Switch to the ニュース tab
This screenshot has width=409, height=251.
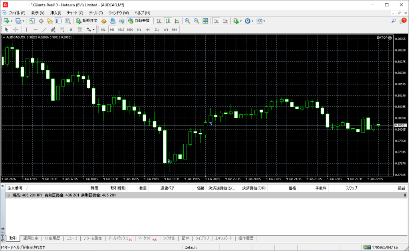[x=72, y=238]
